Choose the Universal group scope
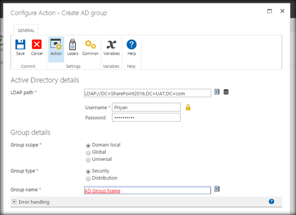The width and height of the screenshot is (296, 215). click(89, 160)
